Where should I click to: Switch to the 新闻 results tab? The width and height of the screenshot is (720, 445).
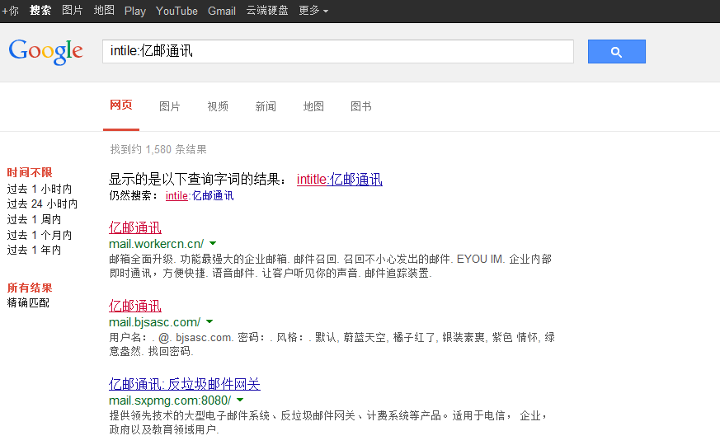coord(266,106)
